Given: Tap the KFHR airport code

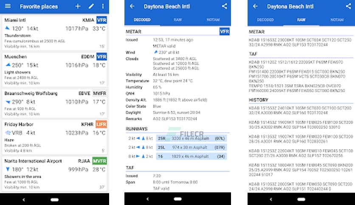Looking at the screenshot, I should [87, 124].
